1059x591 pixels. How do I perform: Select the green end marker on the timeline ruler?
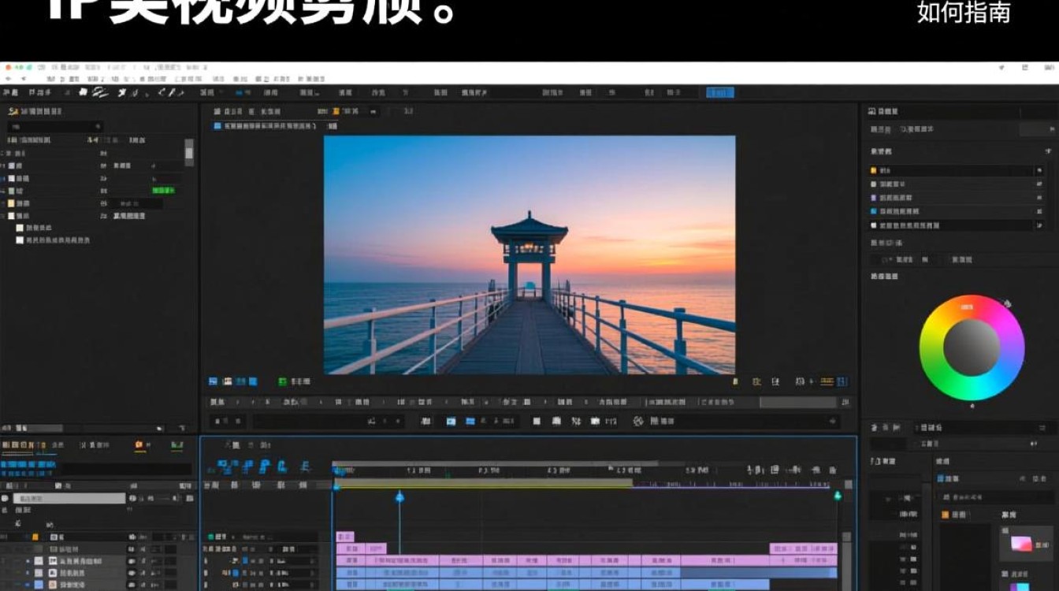click(838, 496)
